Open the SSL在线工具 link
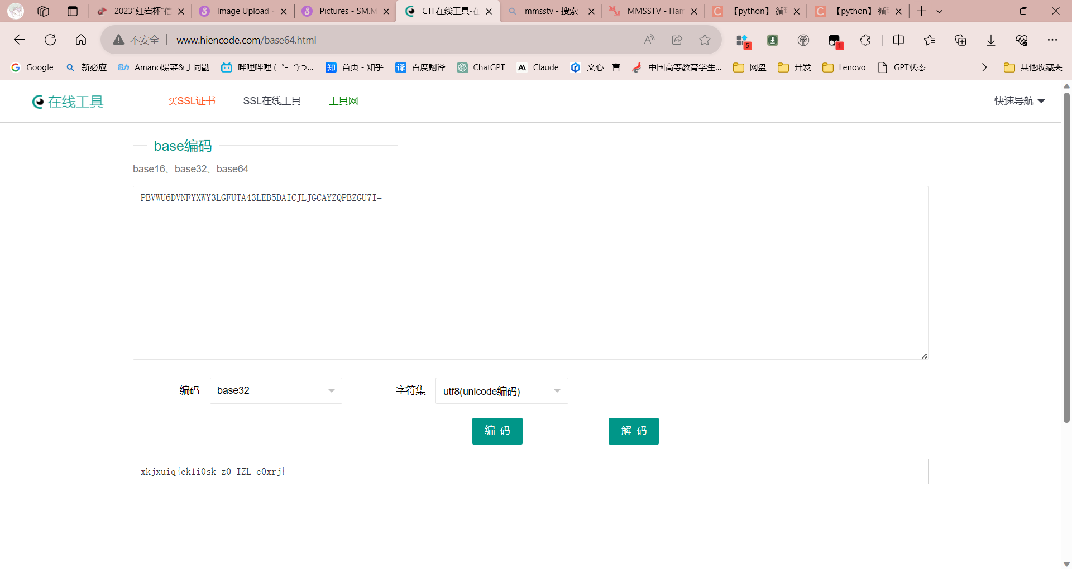 click(x=272, y=100)
